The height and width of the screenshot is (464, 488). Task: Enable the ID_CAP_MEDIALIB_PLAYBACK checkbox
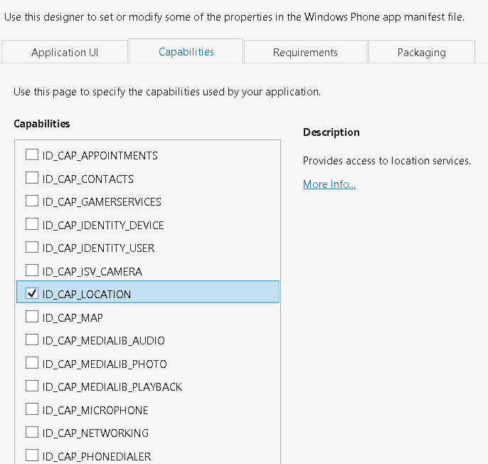pyautogui.click(x=32, y=386)
